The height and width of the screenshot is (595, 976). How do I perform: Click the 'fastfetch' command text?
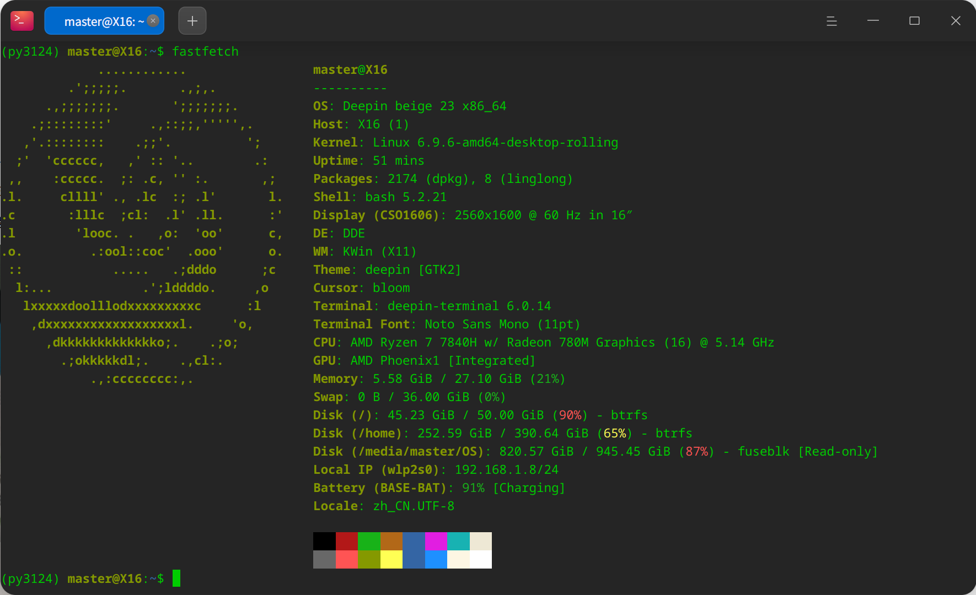205,51
